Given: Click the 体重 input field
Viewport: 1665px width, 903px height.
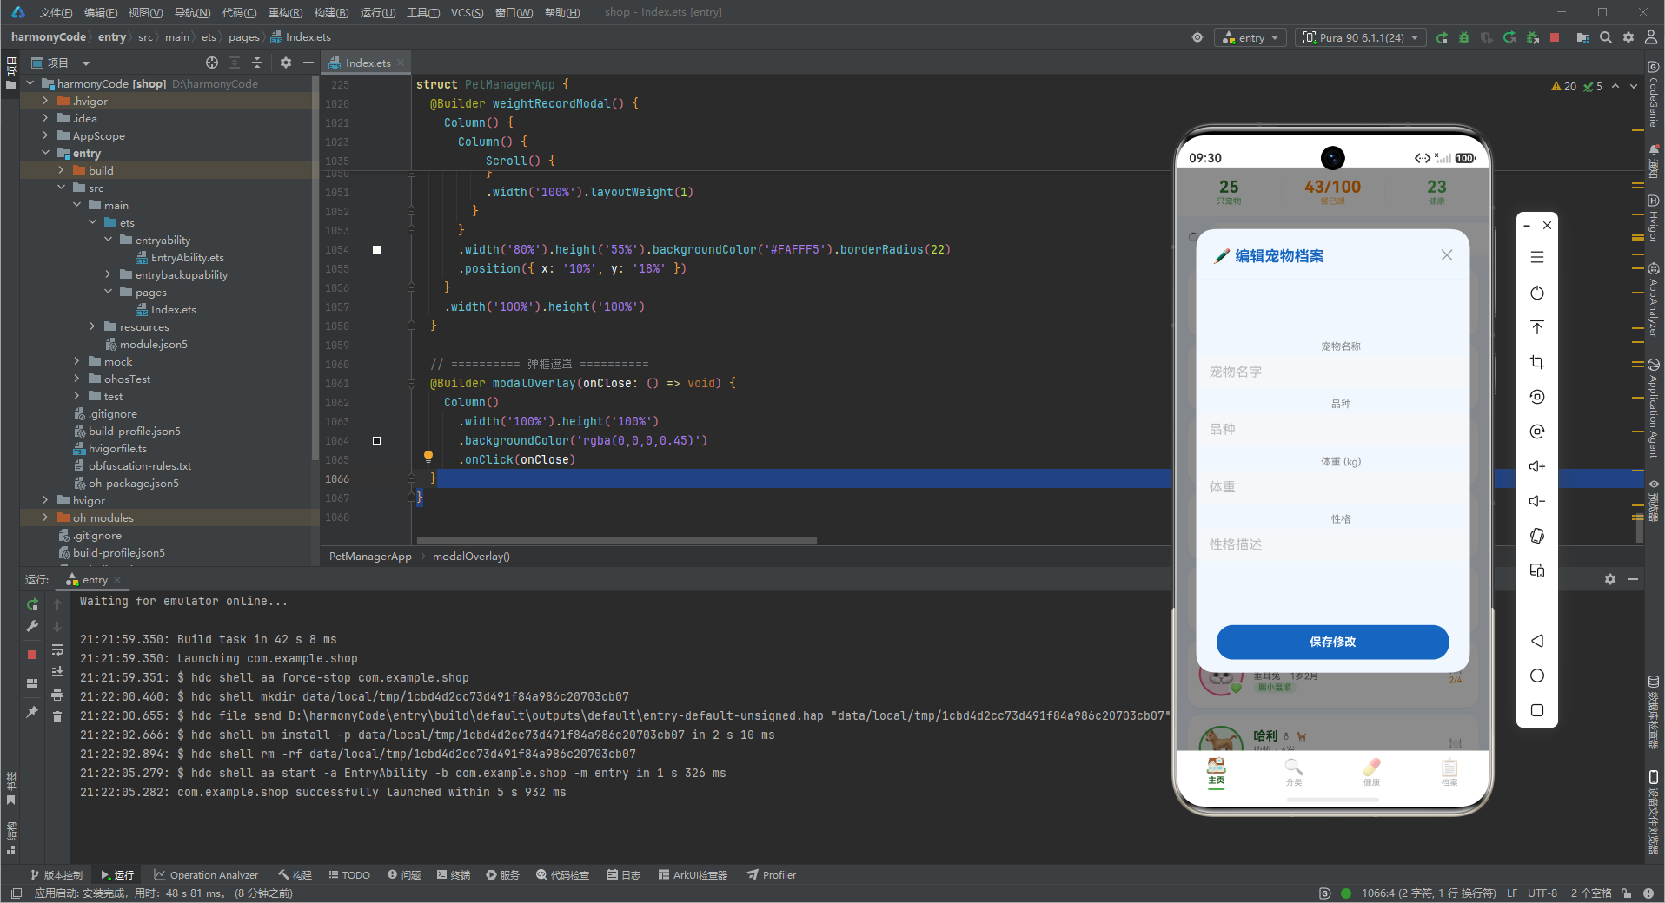Looking at the screenshot, I should (x=1332, y=487).
